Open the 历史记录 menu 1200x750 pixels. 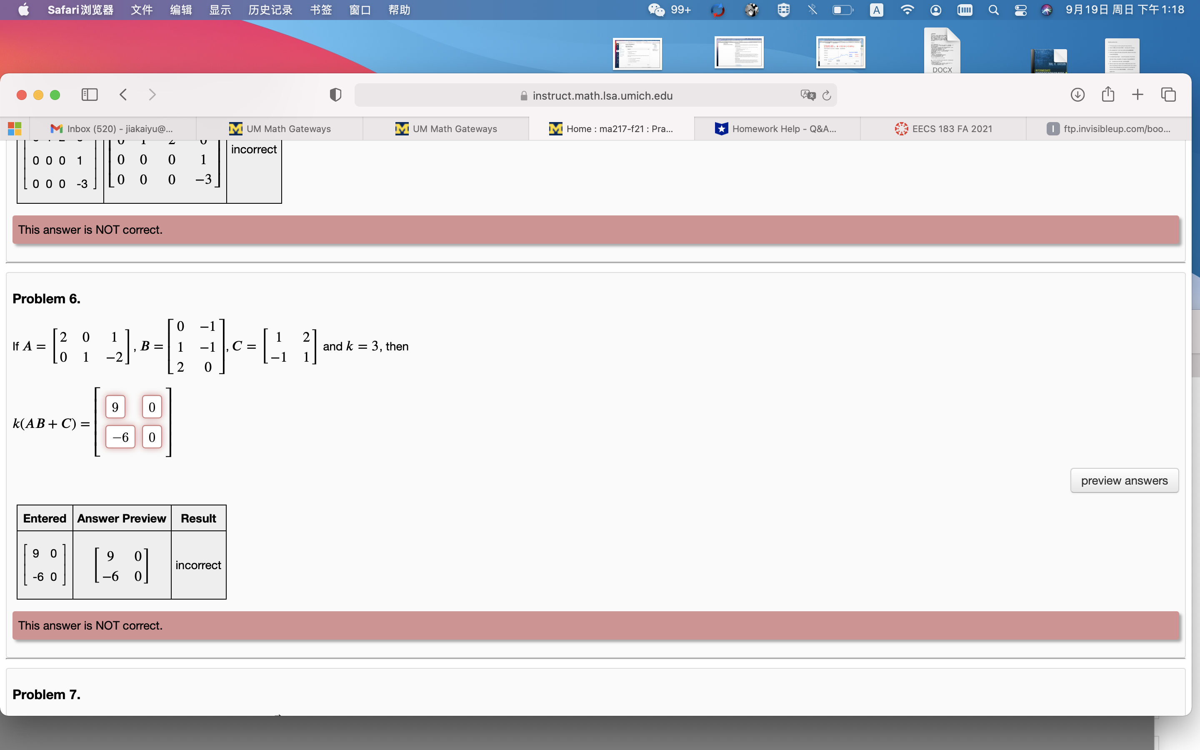[x=270, y=10]
